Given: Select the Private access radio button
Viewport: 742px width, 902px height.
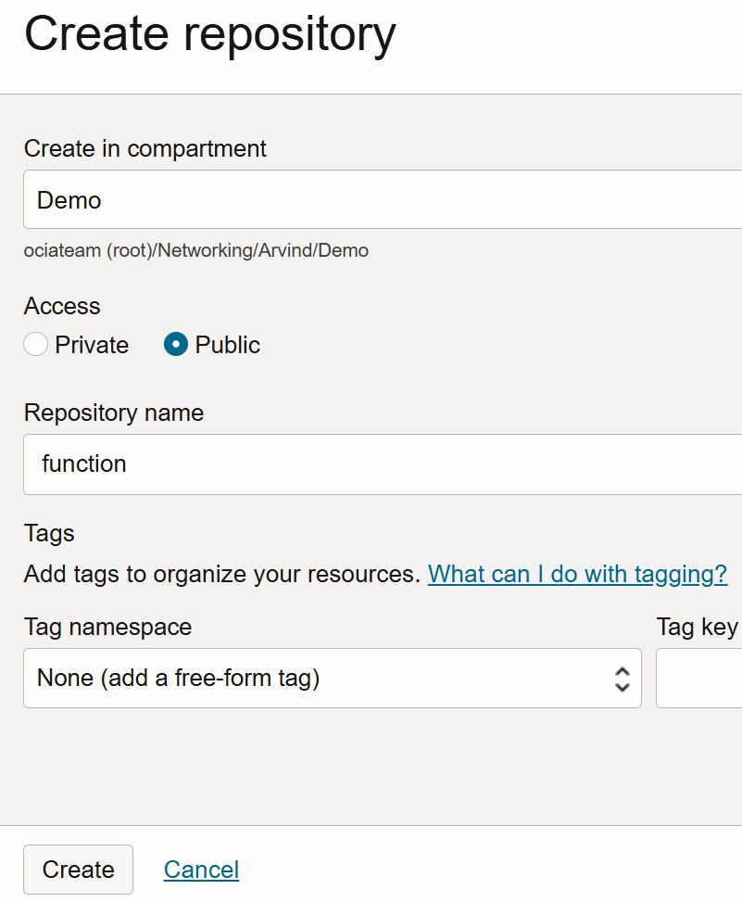Looking at the screenshot, I should click(x=35, y=345).
